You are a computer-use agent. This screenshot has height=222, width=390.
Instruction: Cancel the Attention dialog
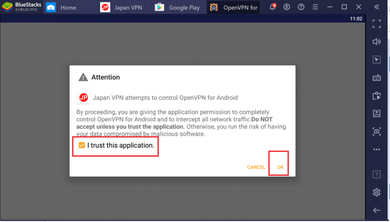(x=256, y=167)
